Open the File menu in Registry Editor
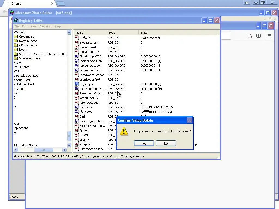279x209 pixels. [x=17, y=26]
